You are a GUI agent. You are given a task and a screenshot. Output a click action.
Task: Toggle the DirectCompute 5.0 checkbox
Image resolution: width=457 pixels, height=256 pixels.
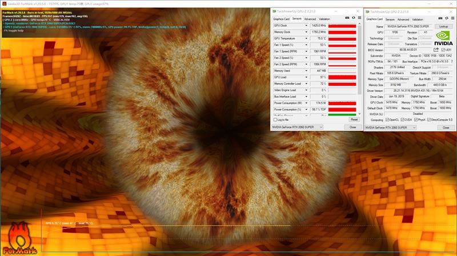point(429,120)
